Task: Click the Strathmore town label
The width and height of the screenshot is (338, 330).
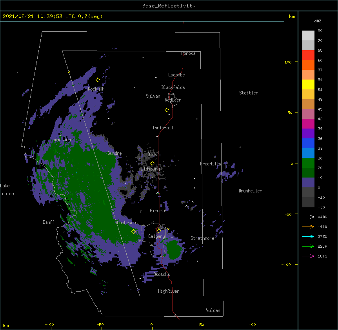Action: coord(202,238)
